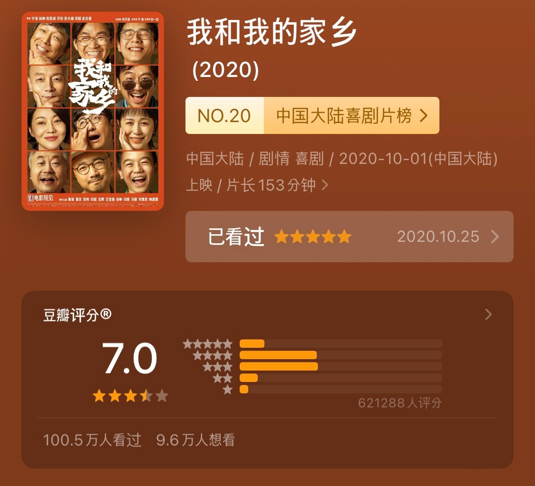The image size is (535, 486).
Task: Select the five-star rating distribution bar
Action: (x=341, y=343)
